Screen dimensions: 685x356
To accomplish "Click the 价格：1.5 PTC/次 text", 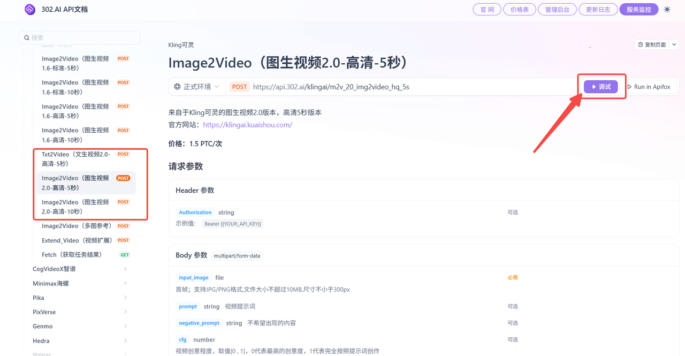I will point(195,143).
